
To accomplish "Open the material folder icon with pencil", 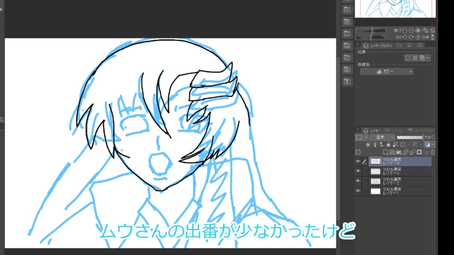I will (x=347, y=58).
